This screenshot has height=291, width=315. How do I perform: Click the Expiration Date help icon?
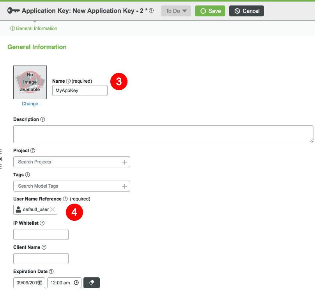51,271
